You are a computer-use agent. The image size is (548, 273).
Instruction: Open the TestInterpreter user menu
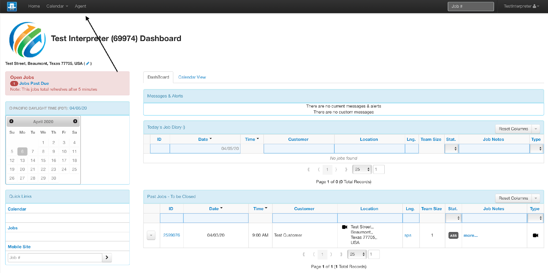click(521, 6)
